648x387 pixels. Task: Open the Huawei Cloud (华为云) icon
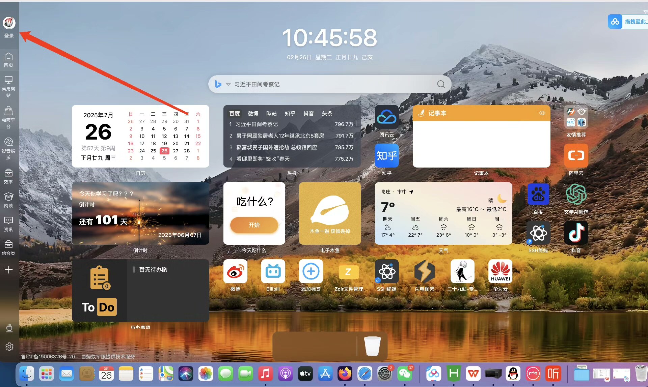pyautogui.click(x=500, y=271)
